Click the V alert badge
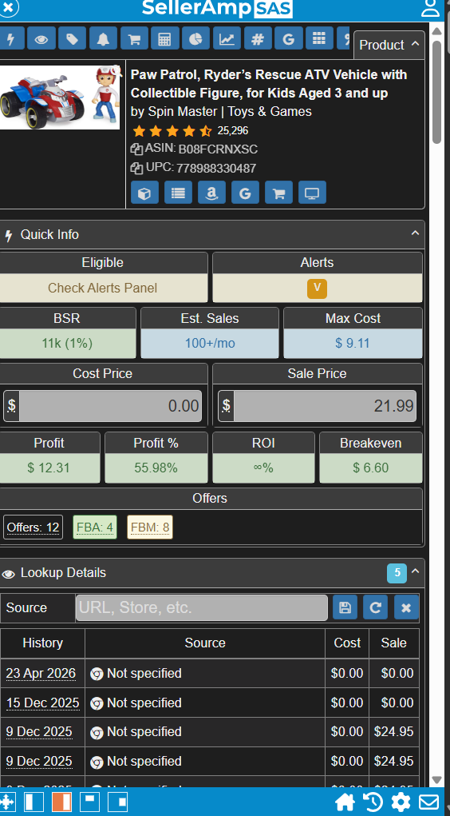Screen dimensions: 450x816 pos(317,289)
